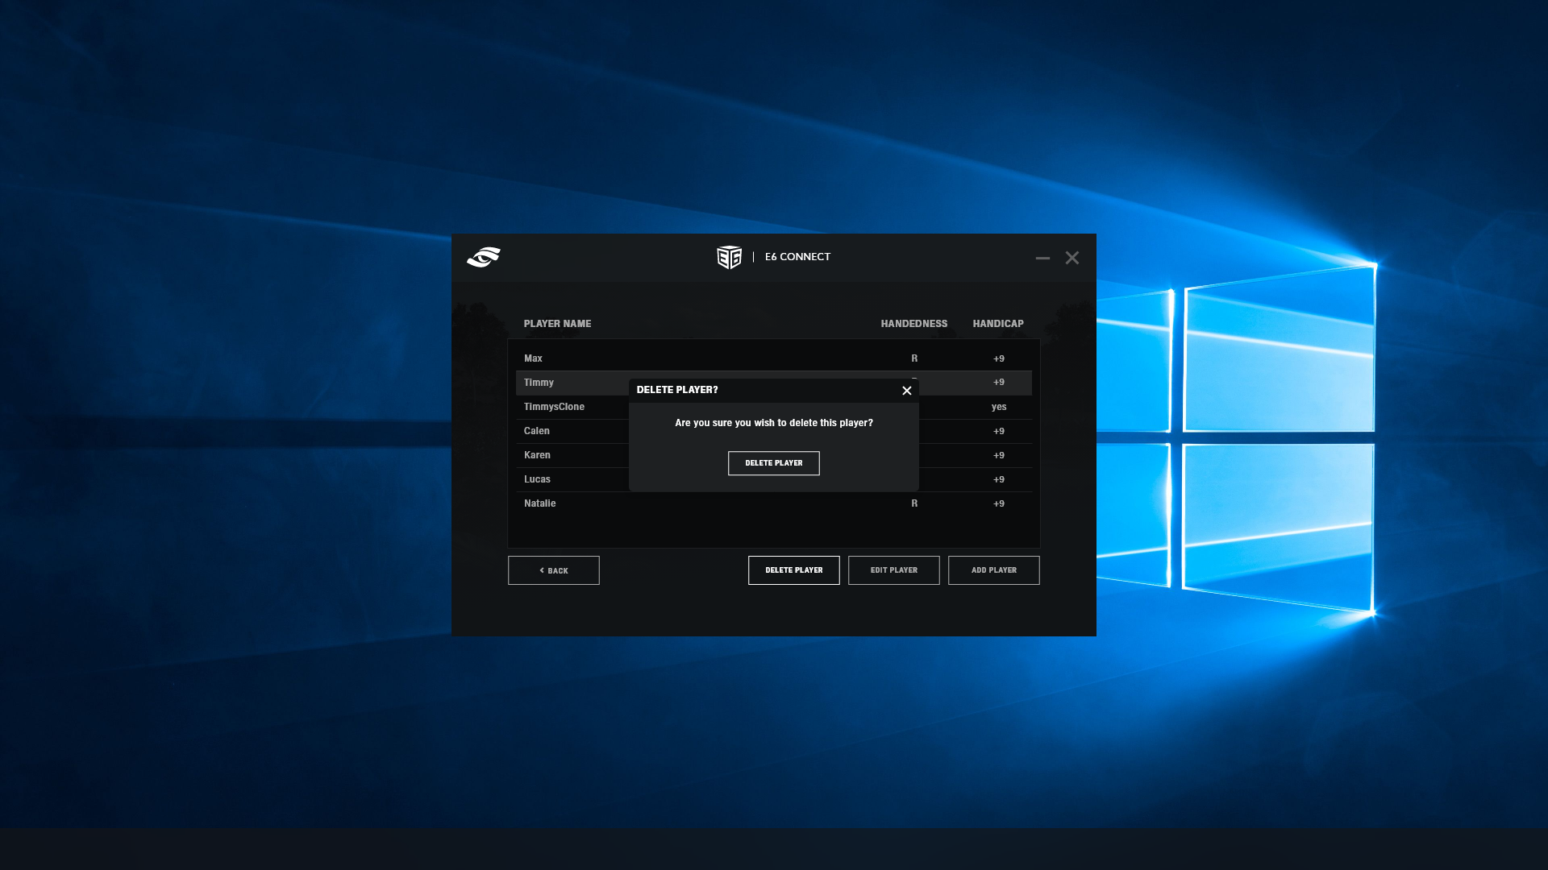This screenshot has height=870, width=1548.
Task: Click Add Player button
Action: (993, 570)
